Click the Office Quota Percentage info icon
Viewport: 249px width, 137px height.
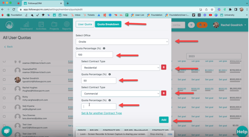point(104,48)
